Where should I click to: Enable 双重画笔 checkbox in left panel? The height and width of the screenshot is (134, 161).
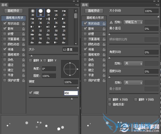click(x=5, y=39)
